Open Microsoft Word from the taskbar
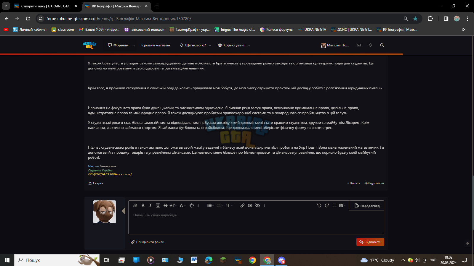Image resolution: width=474 pixels, height=266 pixels. [194, 260]
